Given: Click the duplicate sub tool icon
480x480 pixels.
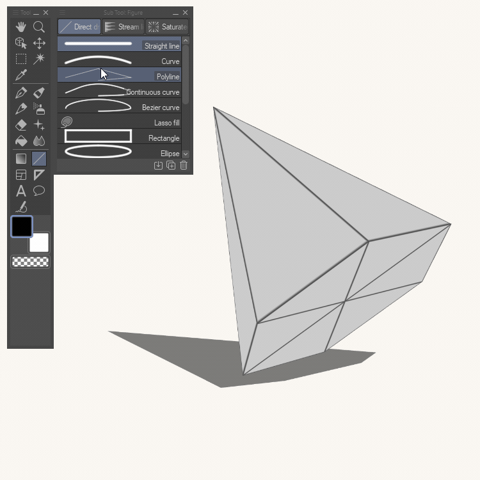Looking at the screenshot, I should (x=171, y=165).
